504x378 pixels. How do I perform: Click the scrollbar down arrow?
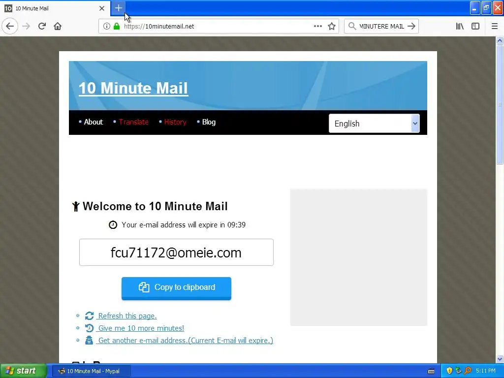coord(500,359)
